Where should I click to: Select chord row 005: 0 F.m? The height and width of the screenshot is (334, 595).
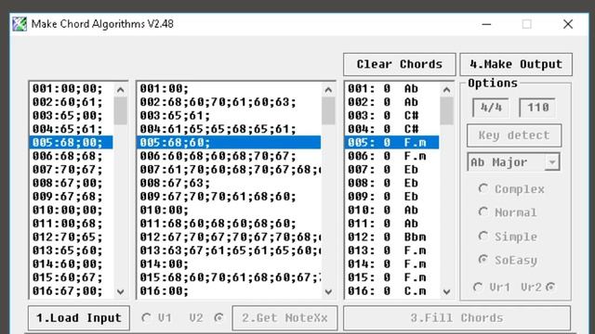(x=392, y=142)
